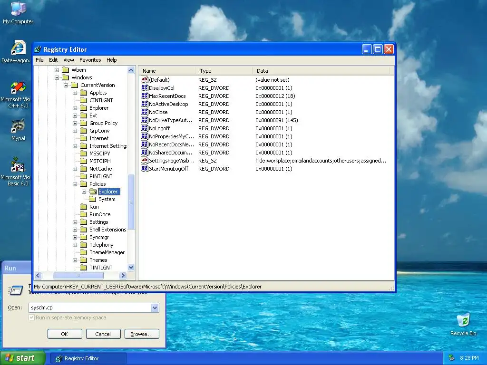Image resolution: width=487 pixels, height=365 pixels.
Task: Expand the Wbem tree node
Action: click(57, 70)
